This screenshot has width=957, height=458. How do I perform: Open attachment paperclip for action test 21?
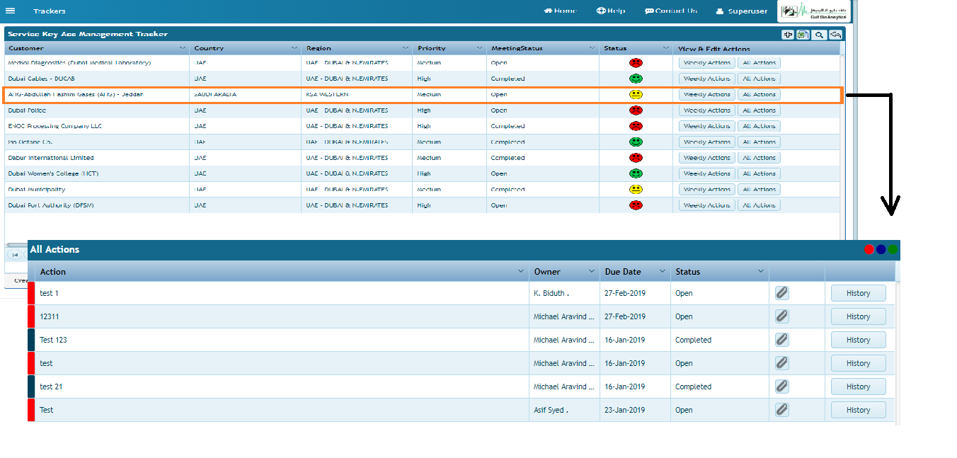pos(781,387)
